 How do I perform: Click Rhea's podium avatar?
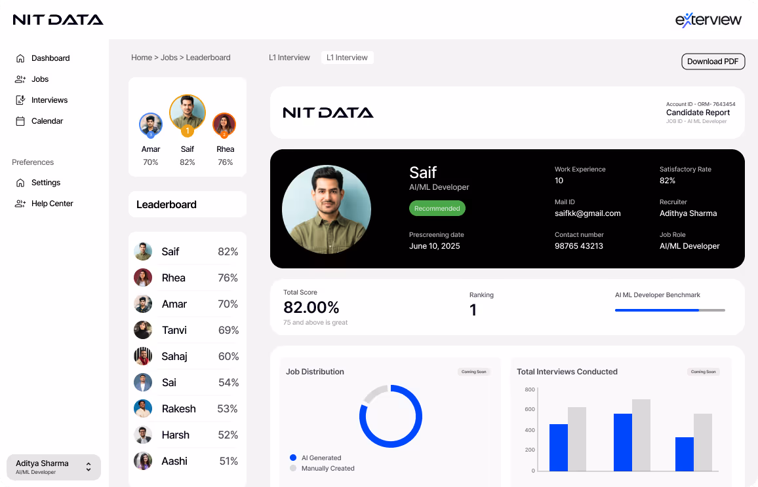[x=224, y=124]
